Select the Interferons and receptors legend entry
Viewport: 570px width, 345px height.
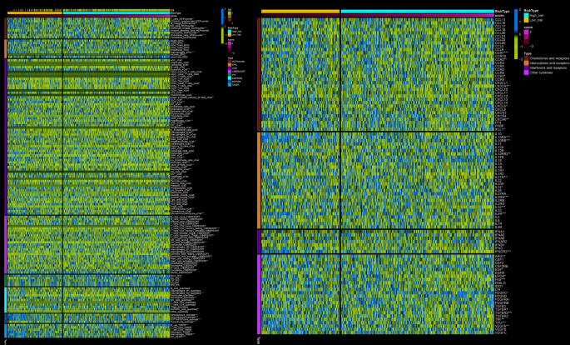click(544, 67)
